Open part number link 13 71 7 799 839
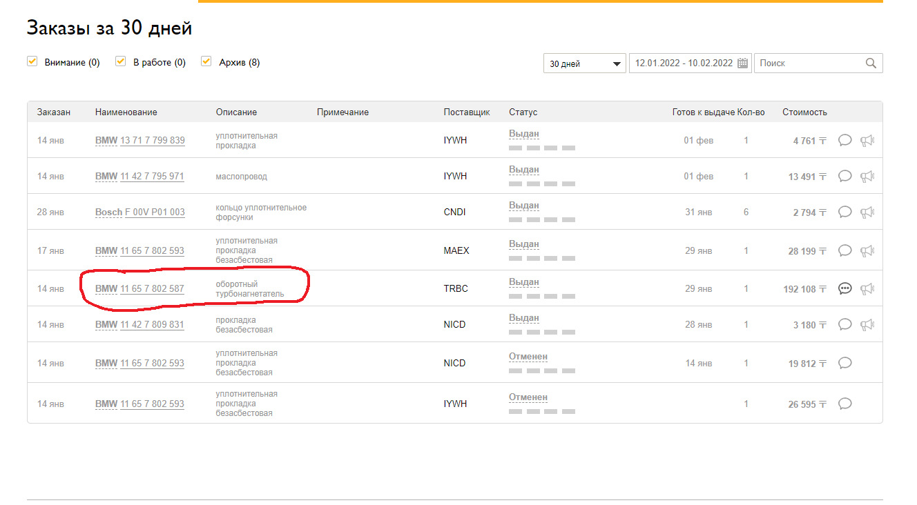 [x=153, y=141]
